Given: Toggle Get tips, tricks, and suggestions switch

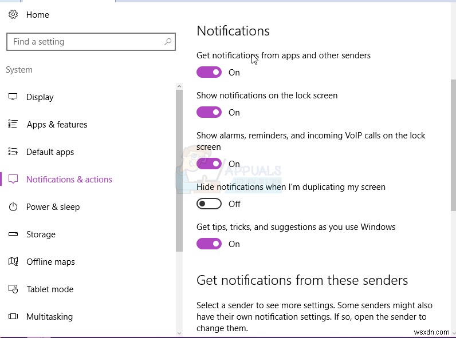Looking at the screenshot, I should (x=209, y=244).
